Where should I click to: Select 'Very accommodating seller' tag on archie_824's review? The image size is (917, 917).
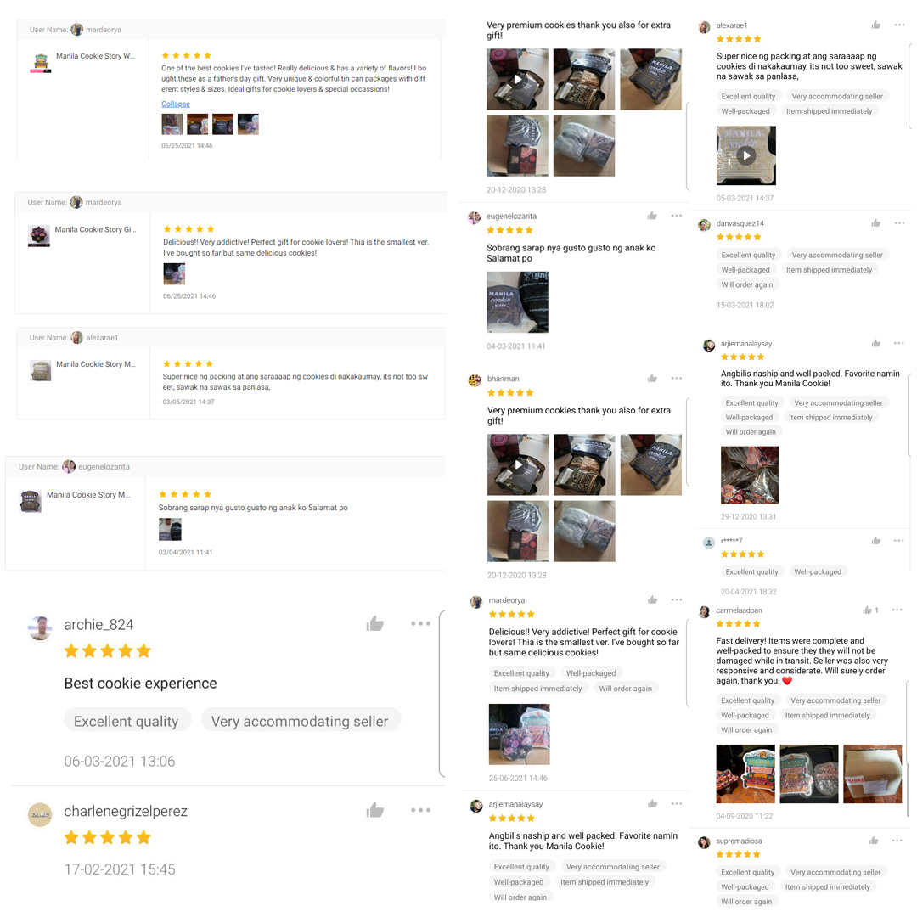300,721
